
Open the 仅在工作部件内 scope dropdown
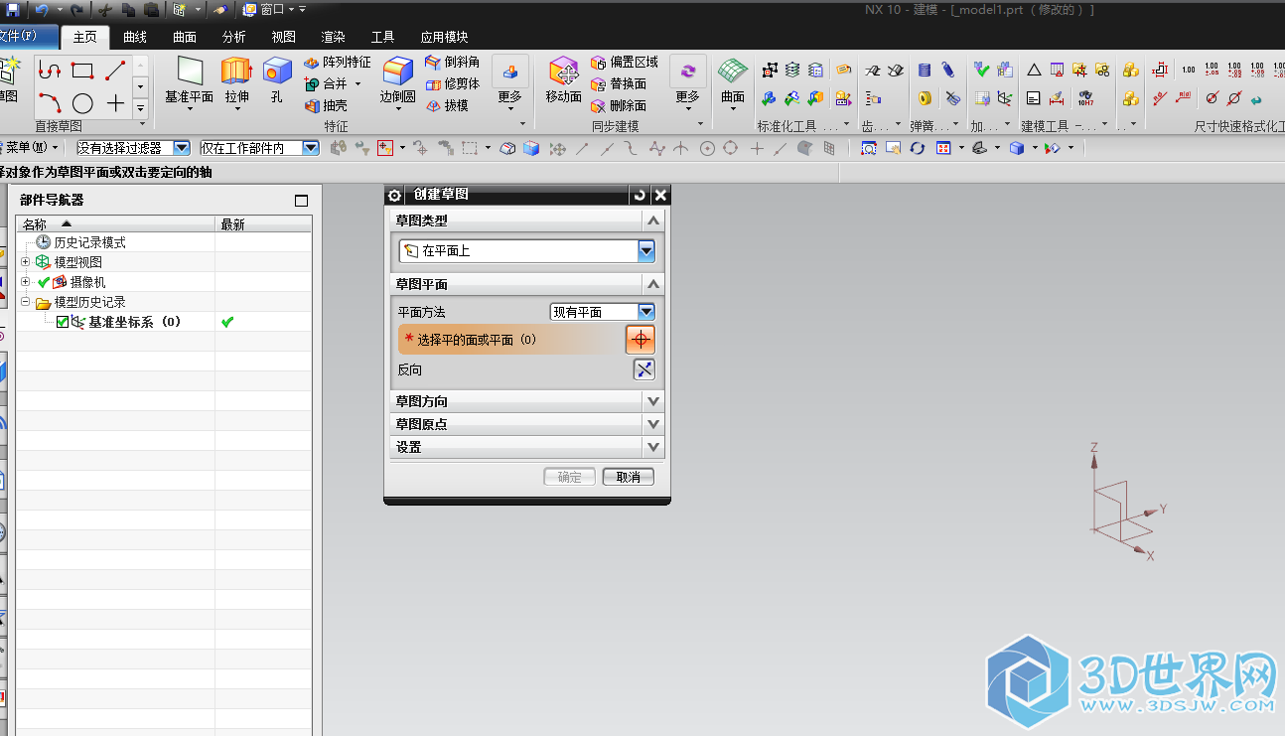pos(311,148)
